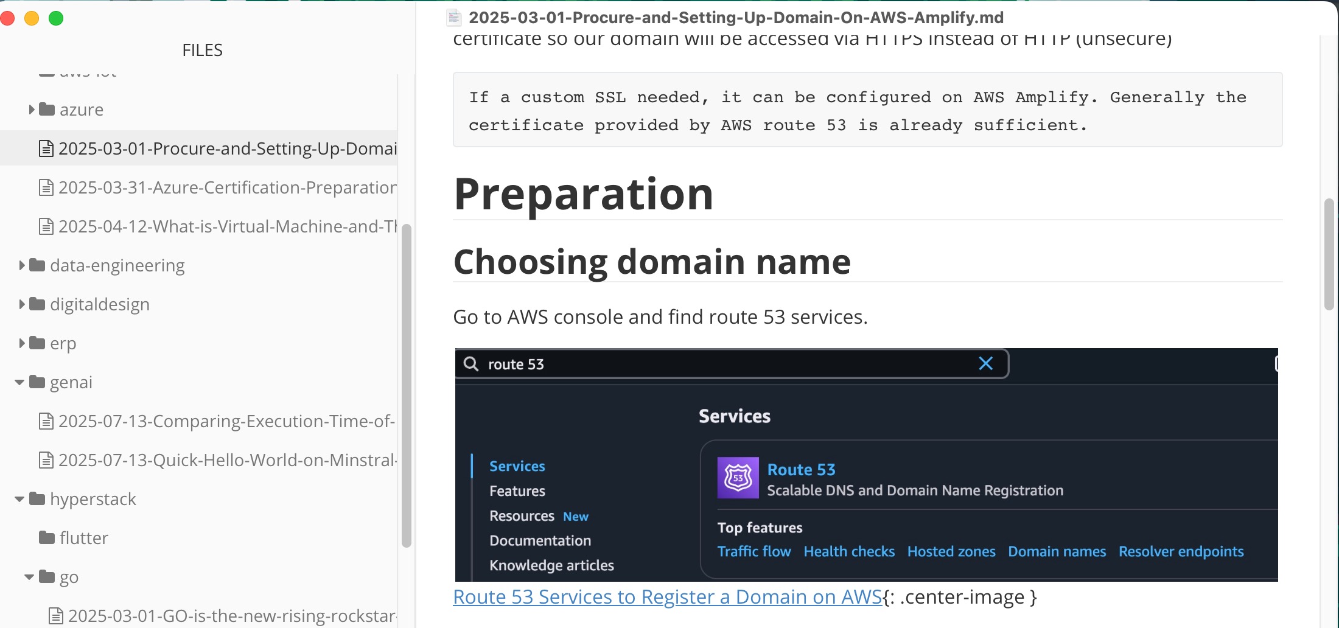
Task: Collapse the hyperstack folder
Action: click(x=19, y=499)
